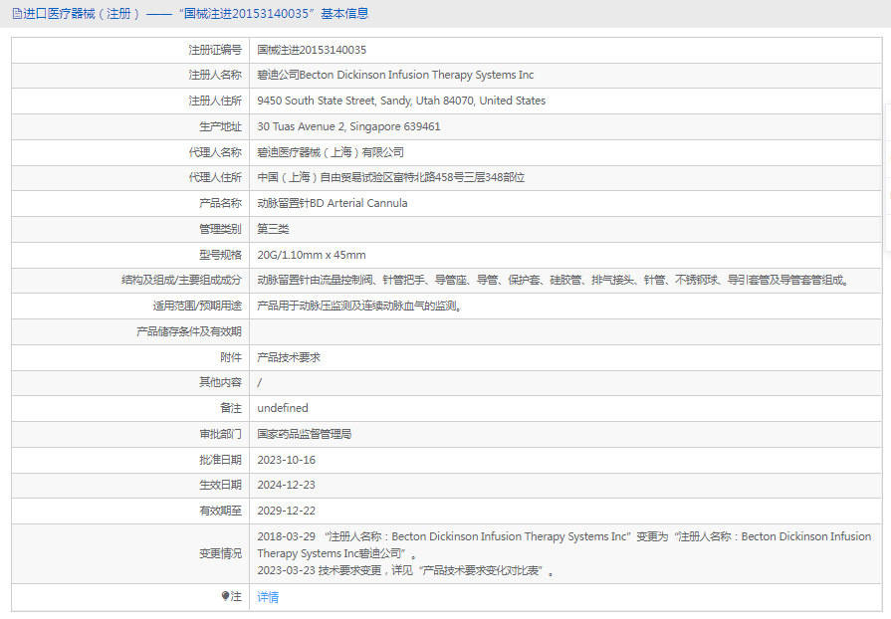Screen dimensions: 891x619
Task: Select the change record dated 2023-03-23
Action: coord(406,570)
